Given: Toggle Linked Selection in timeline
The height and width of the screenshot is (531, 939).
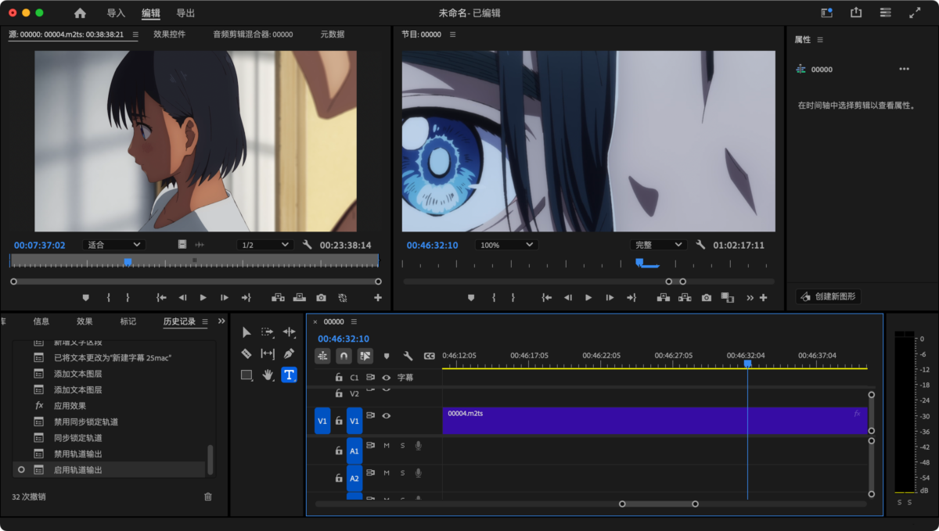Looking at the screenshot, I should point(365,356).
